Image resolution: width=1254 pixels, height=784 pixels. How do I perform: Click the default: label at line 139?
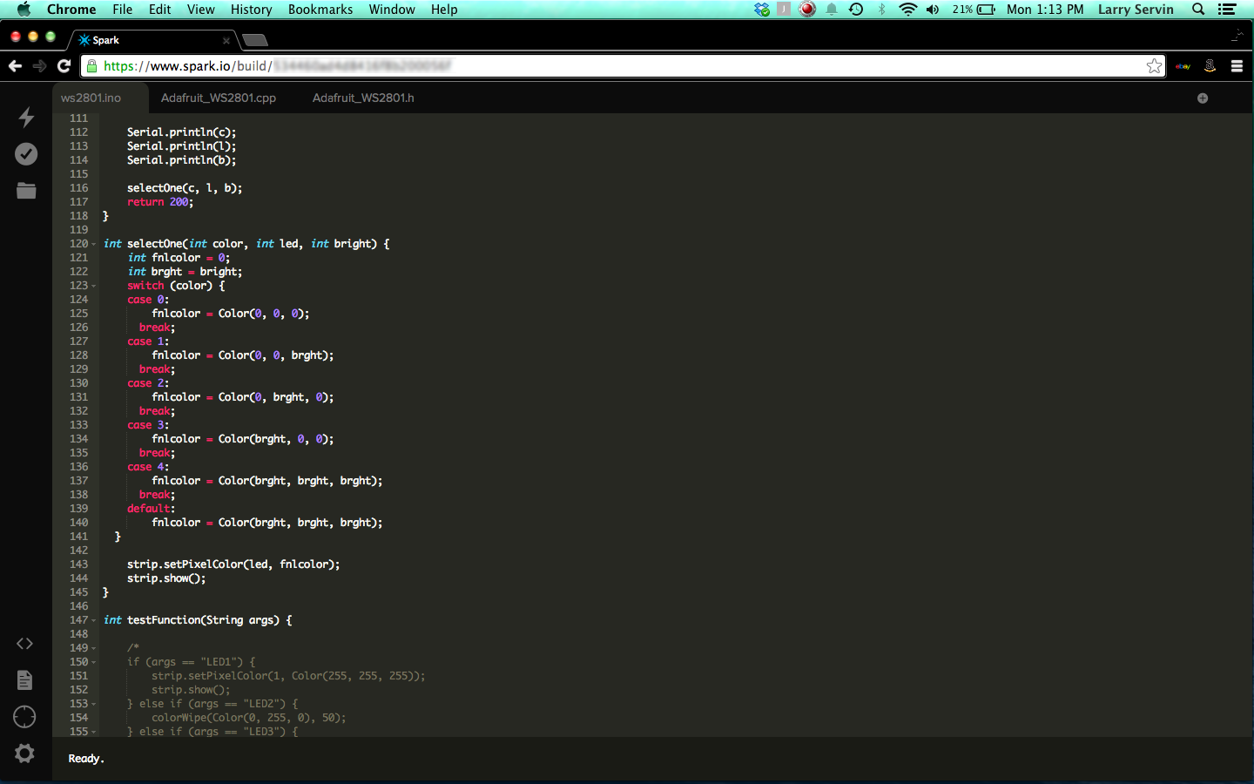tap(151, 509)
